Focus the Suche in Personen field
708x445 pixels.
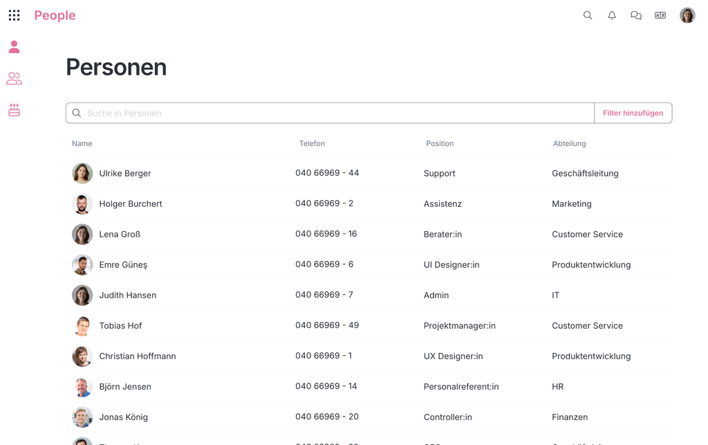click(x=332, y=113)
